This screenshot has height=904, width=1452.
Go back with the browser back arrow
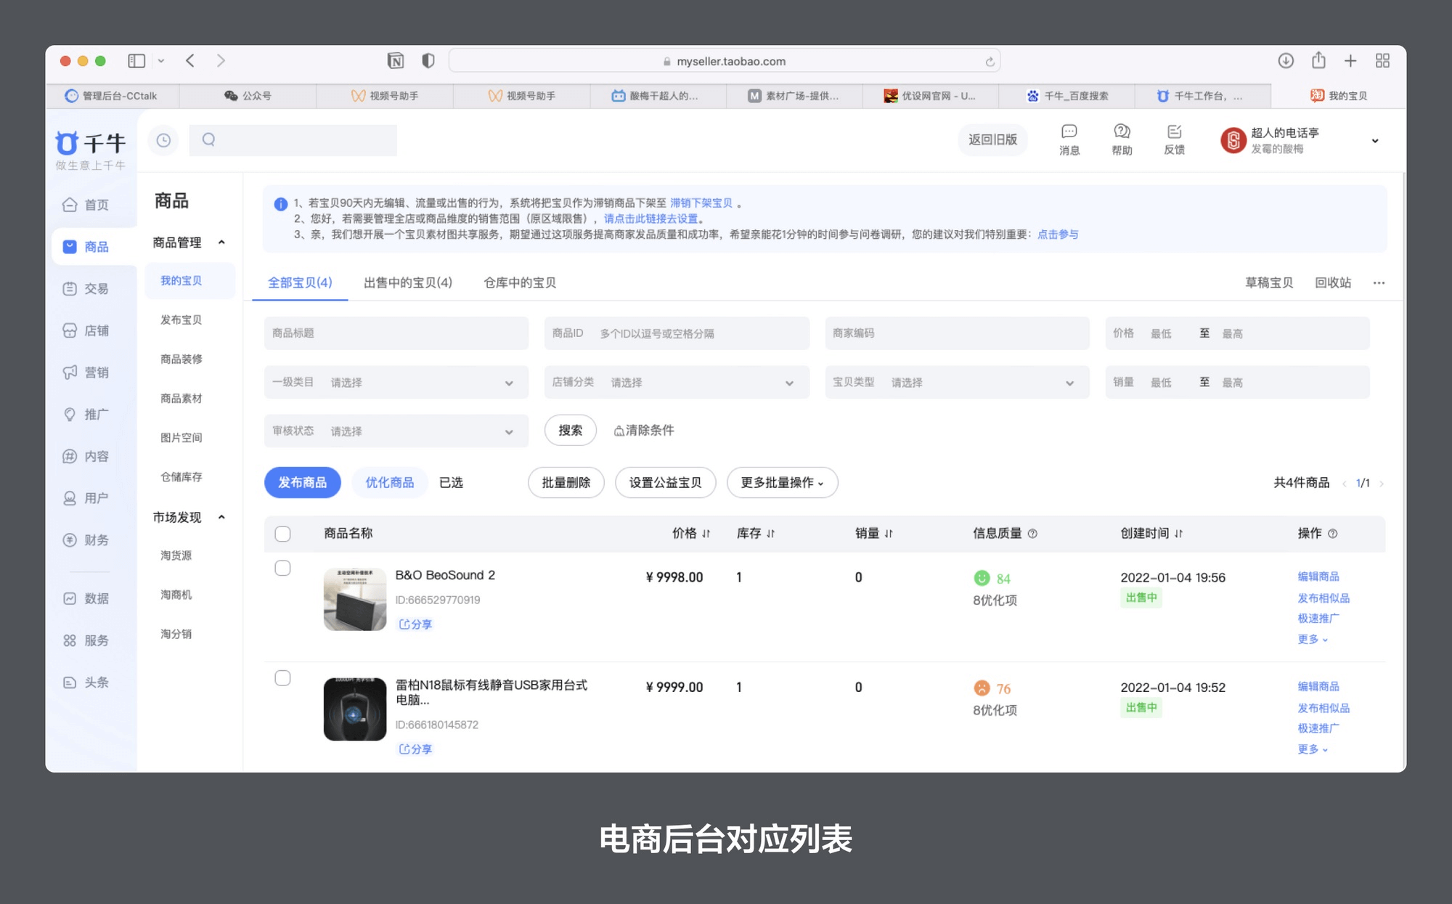point(190,61)
